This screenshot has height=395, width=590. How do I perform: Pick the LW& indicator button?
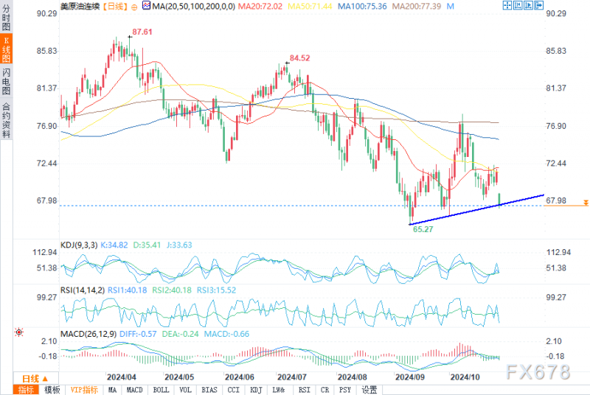[279, 390]
